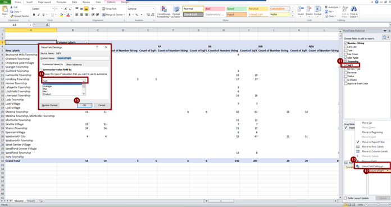The height and width of the screenshot is (207, 391).
Task: Uncheck the Use Type field
Action: (x=346, y=58)
